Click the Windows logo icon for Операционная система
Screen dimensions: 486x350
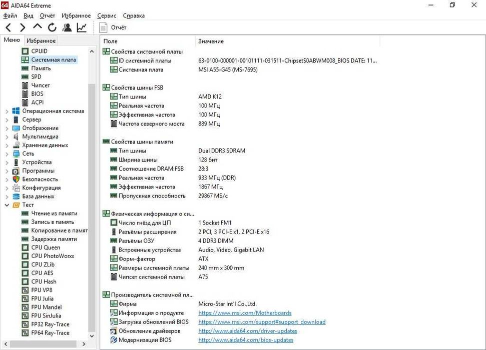[16, 111]
